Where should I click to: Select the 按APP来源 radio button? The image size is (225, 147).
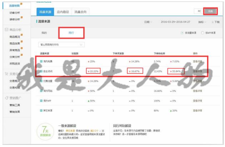(203, 33)
